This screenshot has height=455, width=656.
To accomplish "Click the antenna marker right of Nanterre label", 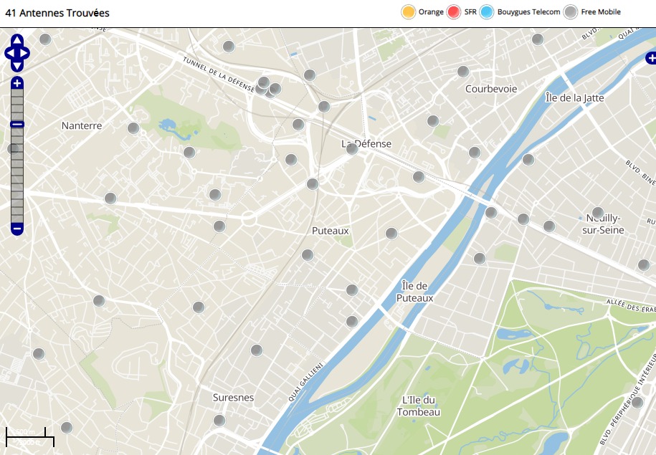I will [133, 128].
